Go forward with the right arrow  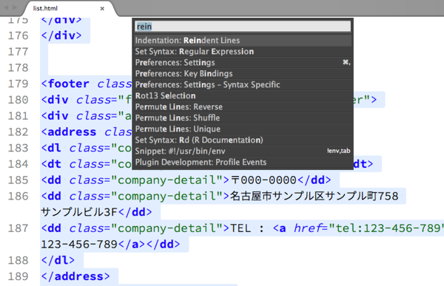[x=15, y=7]
